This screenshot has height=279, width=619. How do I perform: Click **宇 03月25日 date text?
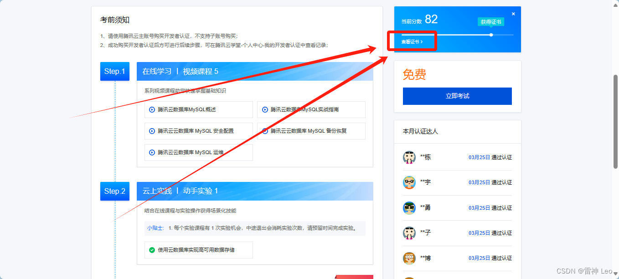[x=479, y=182]
